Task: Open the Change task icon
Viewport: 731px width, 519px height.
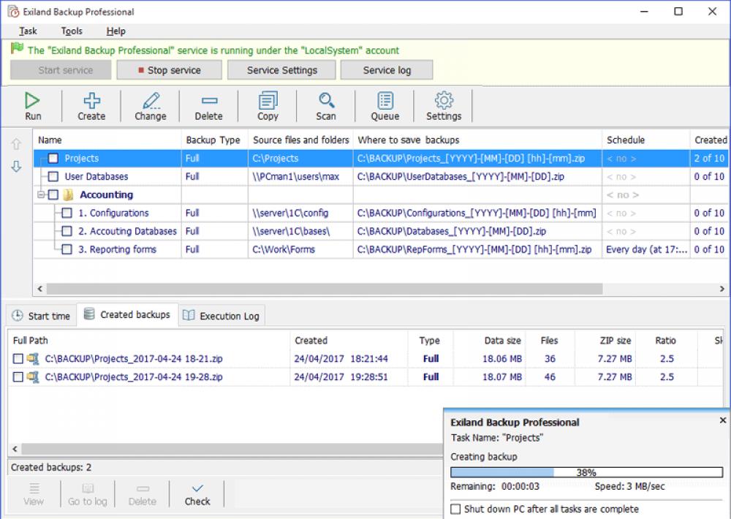Action: pos(150,105)
